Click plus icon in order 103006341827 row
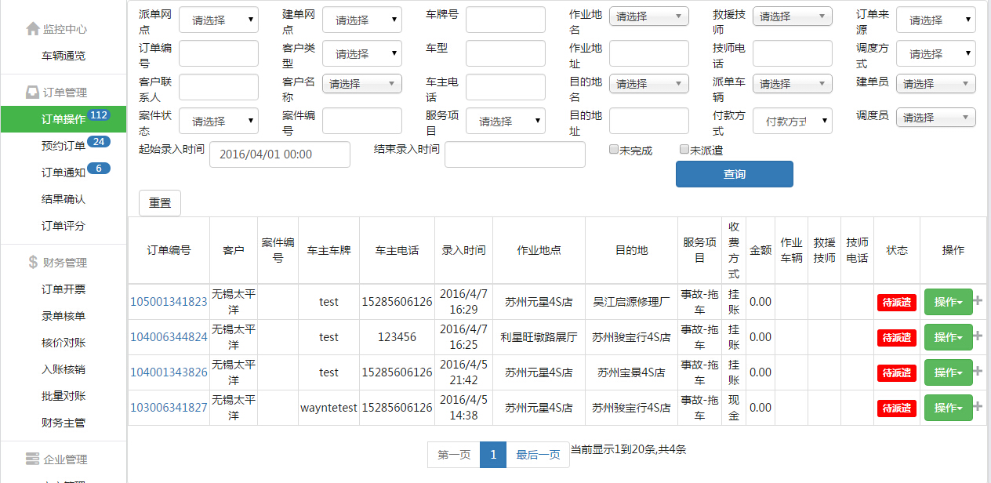This screenshot has width=991, height=483. coord(978,407)
